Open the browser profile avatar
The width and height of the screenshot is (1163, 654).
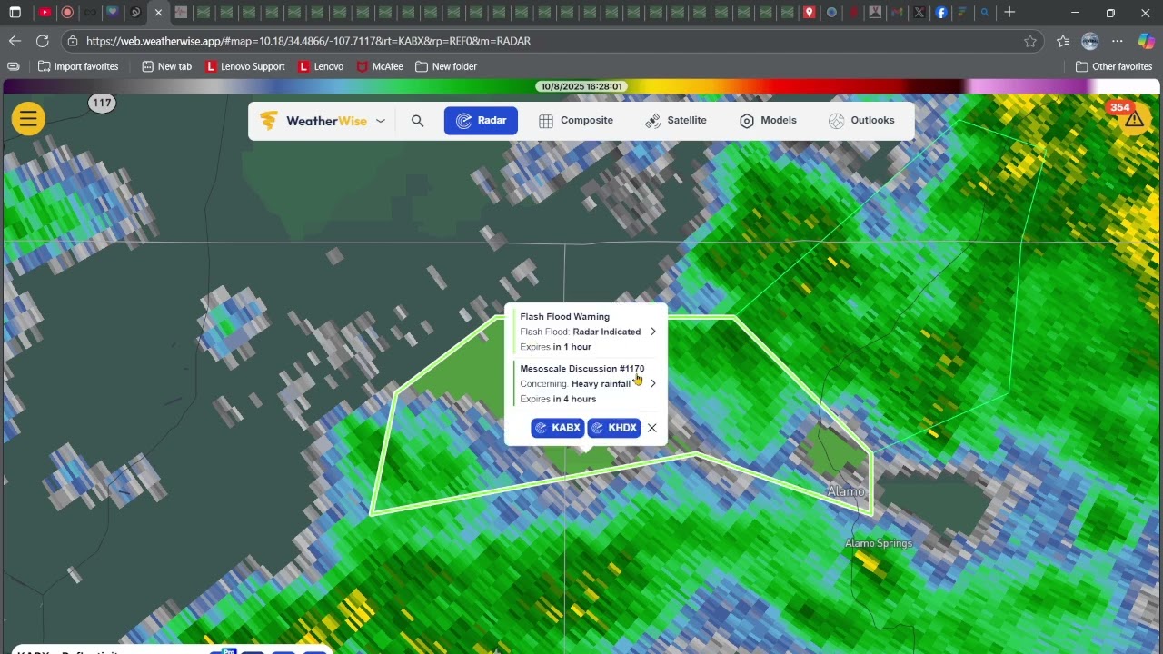pos(1090,41)
